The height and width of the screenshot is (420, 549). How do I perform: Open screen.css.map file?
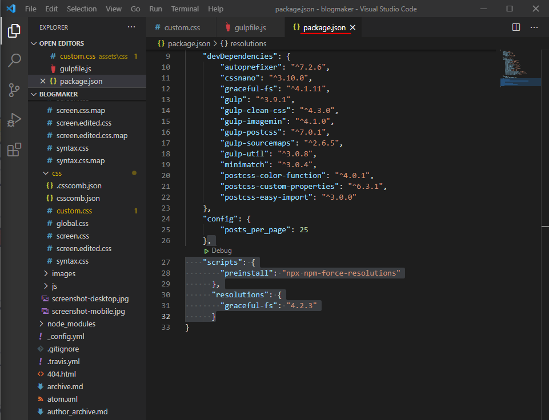(87, 111)
